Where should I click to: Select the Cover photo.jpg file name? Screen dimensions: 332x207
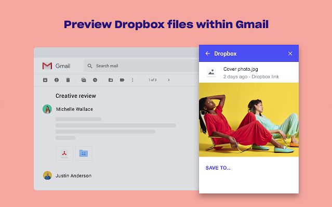click(x=241, y=69)
